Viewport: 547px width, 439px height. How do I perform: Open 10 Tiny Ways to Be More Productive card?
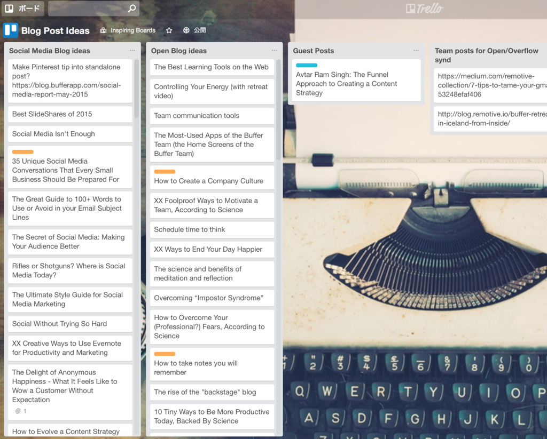click(212, 417)
